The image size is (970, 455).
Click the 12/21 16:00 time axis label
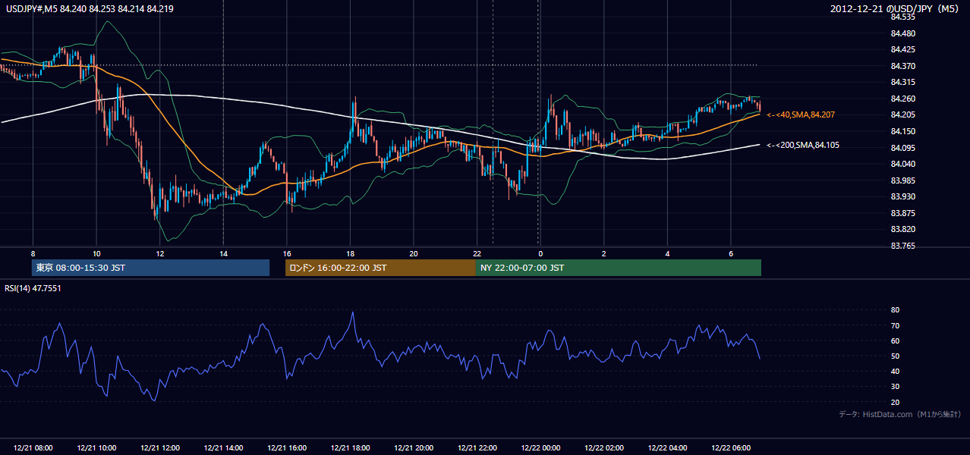(287, 448)
